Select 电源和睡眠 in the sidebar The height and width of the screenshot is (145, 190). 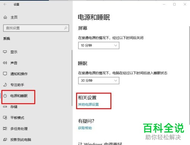(x=19, y=96)
